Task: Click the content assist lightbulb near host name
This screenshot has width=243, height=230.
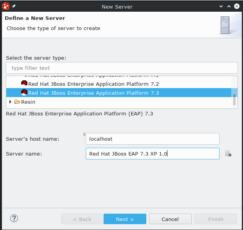Action: (85, 134)
